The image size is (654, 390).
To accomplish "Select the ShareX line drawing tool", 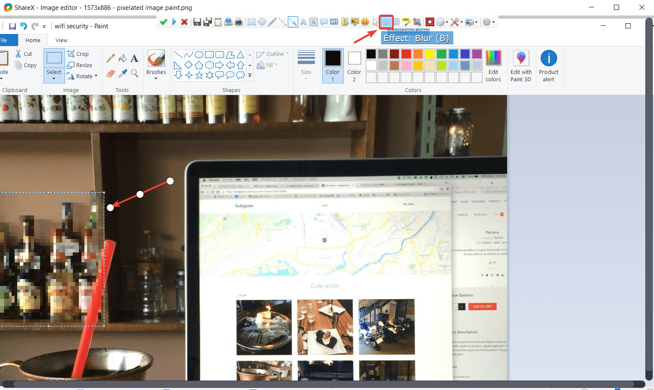I will click(x=282, y=22).
